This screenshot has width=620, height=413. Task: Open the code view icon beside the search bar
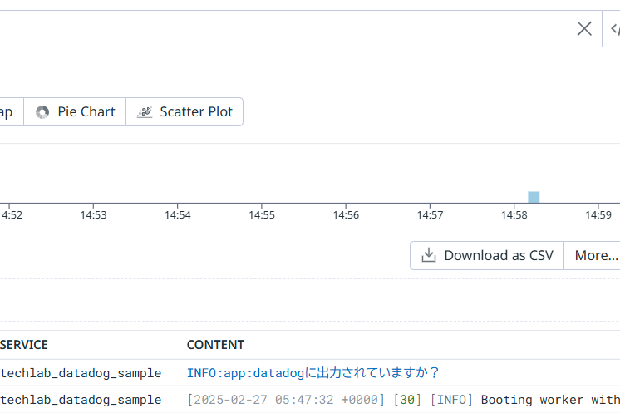pos(615,28)
